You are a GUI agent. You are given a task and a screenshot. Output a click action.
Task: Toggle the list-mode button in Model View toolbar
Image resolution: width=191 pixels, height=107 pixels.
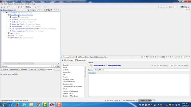pyautogui.click(x=49, y=10)
